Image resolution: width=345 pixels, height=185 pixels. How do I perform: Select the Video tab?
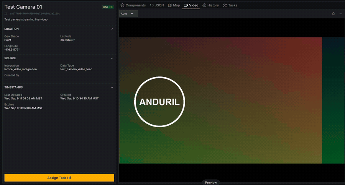click(191, 5)
